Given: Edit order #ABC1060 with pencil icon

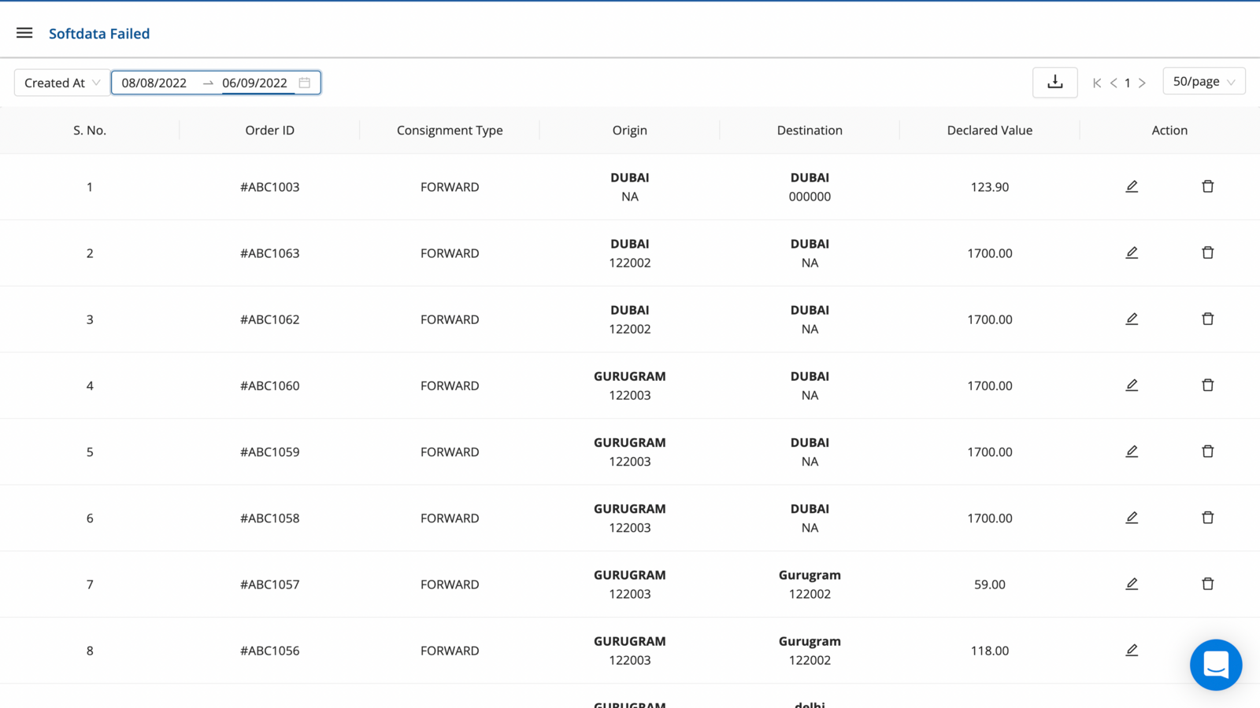Looking at the screenshot, I should tap(1132, 385).
